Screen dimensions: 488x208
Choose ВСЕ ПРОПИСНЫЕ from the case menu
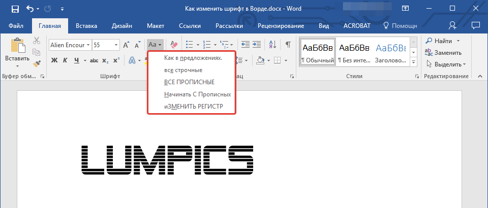click(x=189, y=82)
